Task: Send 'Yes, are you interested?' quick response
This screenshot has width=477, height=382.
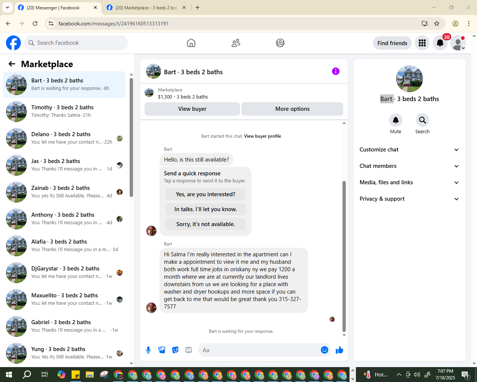Action: (x=206, y=194)
